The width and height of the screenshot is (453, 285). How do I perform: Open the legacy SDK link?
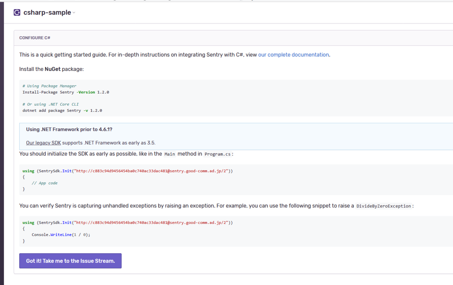point(43,143)
